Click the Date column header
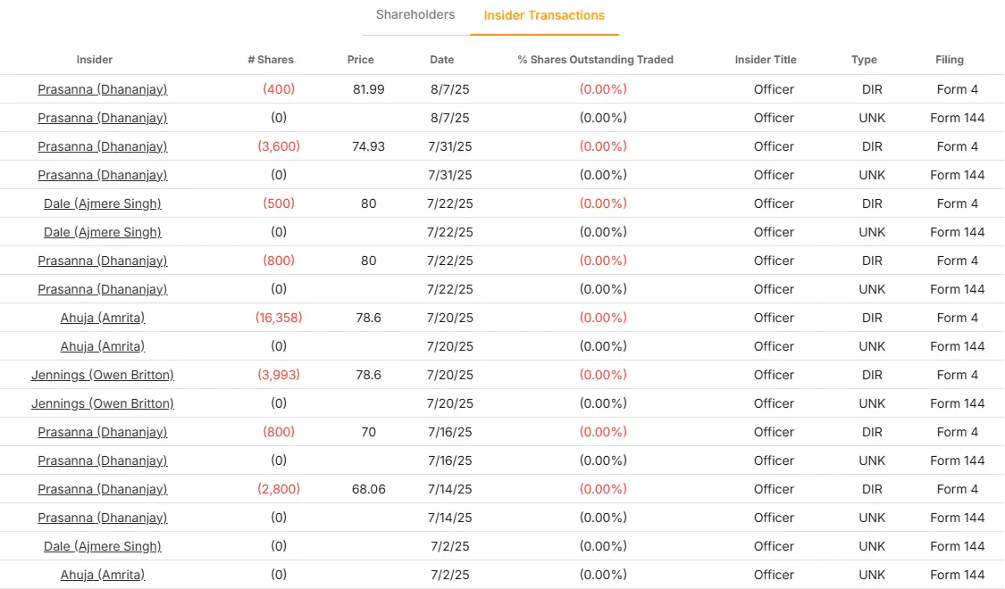Screen dimensions: 1005x589 tap(441, 60)
